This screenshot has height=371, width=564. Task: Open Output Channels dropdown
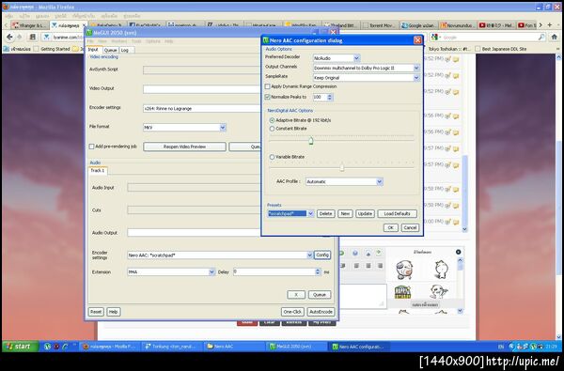pyautogui.click(x=416, y=68)
